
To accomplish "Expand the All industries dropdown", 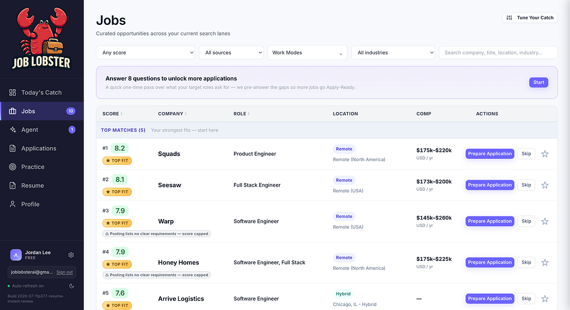I will (x=393, y=52).
